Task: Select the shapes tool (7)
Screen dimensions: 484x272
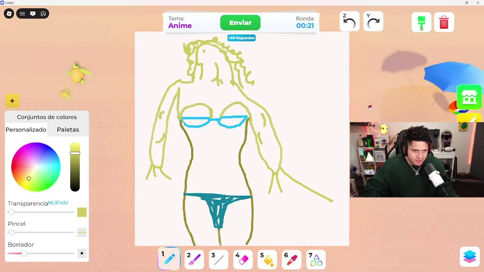Action: click(316, 260)
